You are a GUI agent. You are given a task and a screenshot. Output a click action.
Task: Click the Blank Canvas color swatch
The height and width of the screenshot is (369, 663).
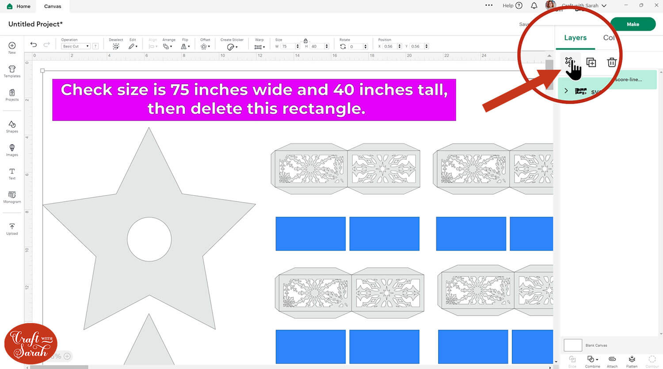(x=573, y=345)
